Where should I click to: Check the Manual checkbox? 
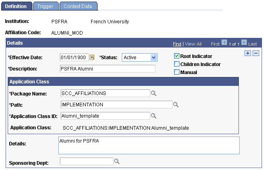(x=177, y=72)
